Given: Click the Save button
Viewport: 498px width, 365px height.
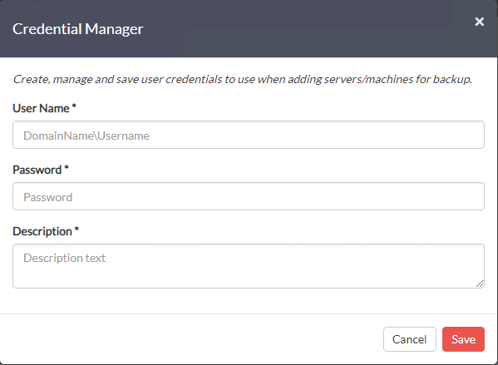Looking at the screenshot, I should click(463, 339).
